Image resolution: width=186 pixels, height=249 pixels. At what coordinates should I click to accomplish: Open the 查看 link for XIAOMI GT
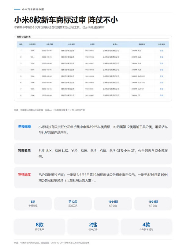[161, 95]
